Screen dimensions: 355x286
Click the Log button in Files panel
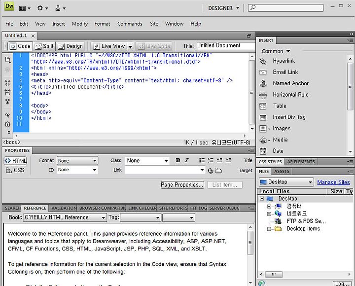(x=342, y=284)
